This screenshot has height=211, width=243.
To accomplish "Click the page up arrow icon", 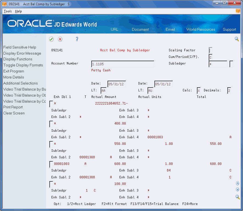I will click(238, 183).
